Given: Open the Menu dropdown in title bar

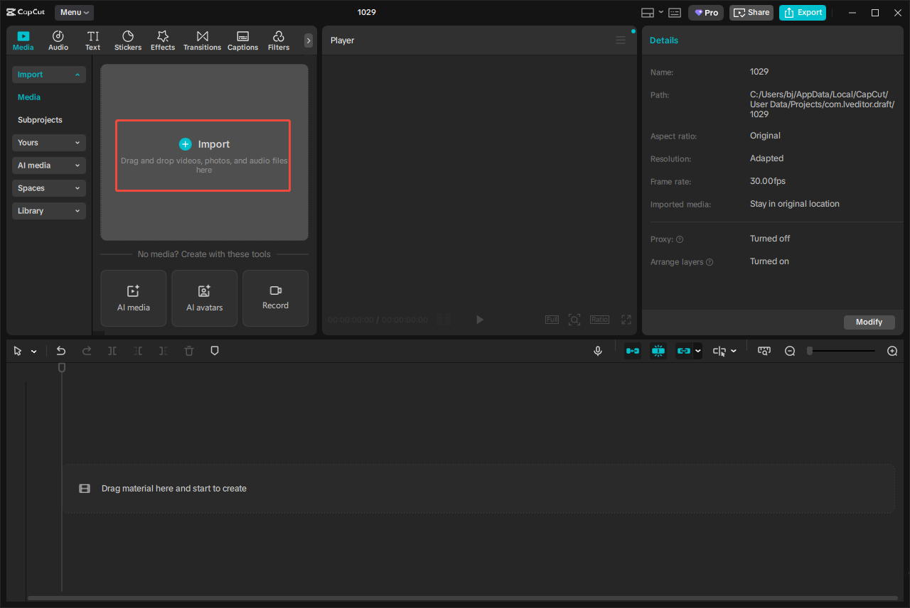Looking at the screenshot, I should click(x=73, y=12).
